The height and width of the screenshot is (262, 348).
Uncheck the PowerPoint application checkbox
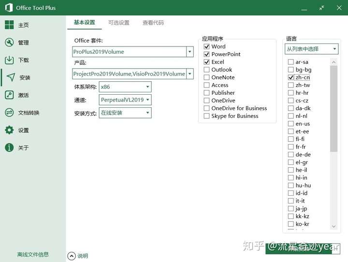207,54
